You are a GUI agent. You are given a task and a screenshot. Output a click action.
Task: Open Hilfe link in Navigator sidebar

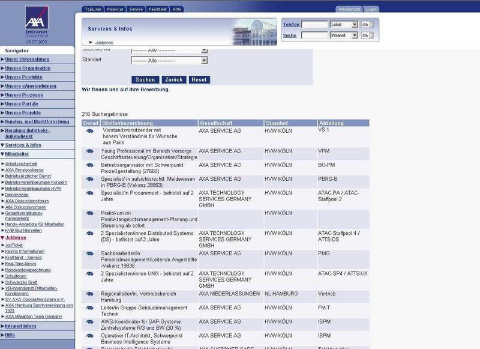[10, 335]
